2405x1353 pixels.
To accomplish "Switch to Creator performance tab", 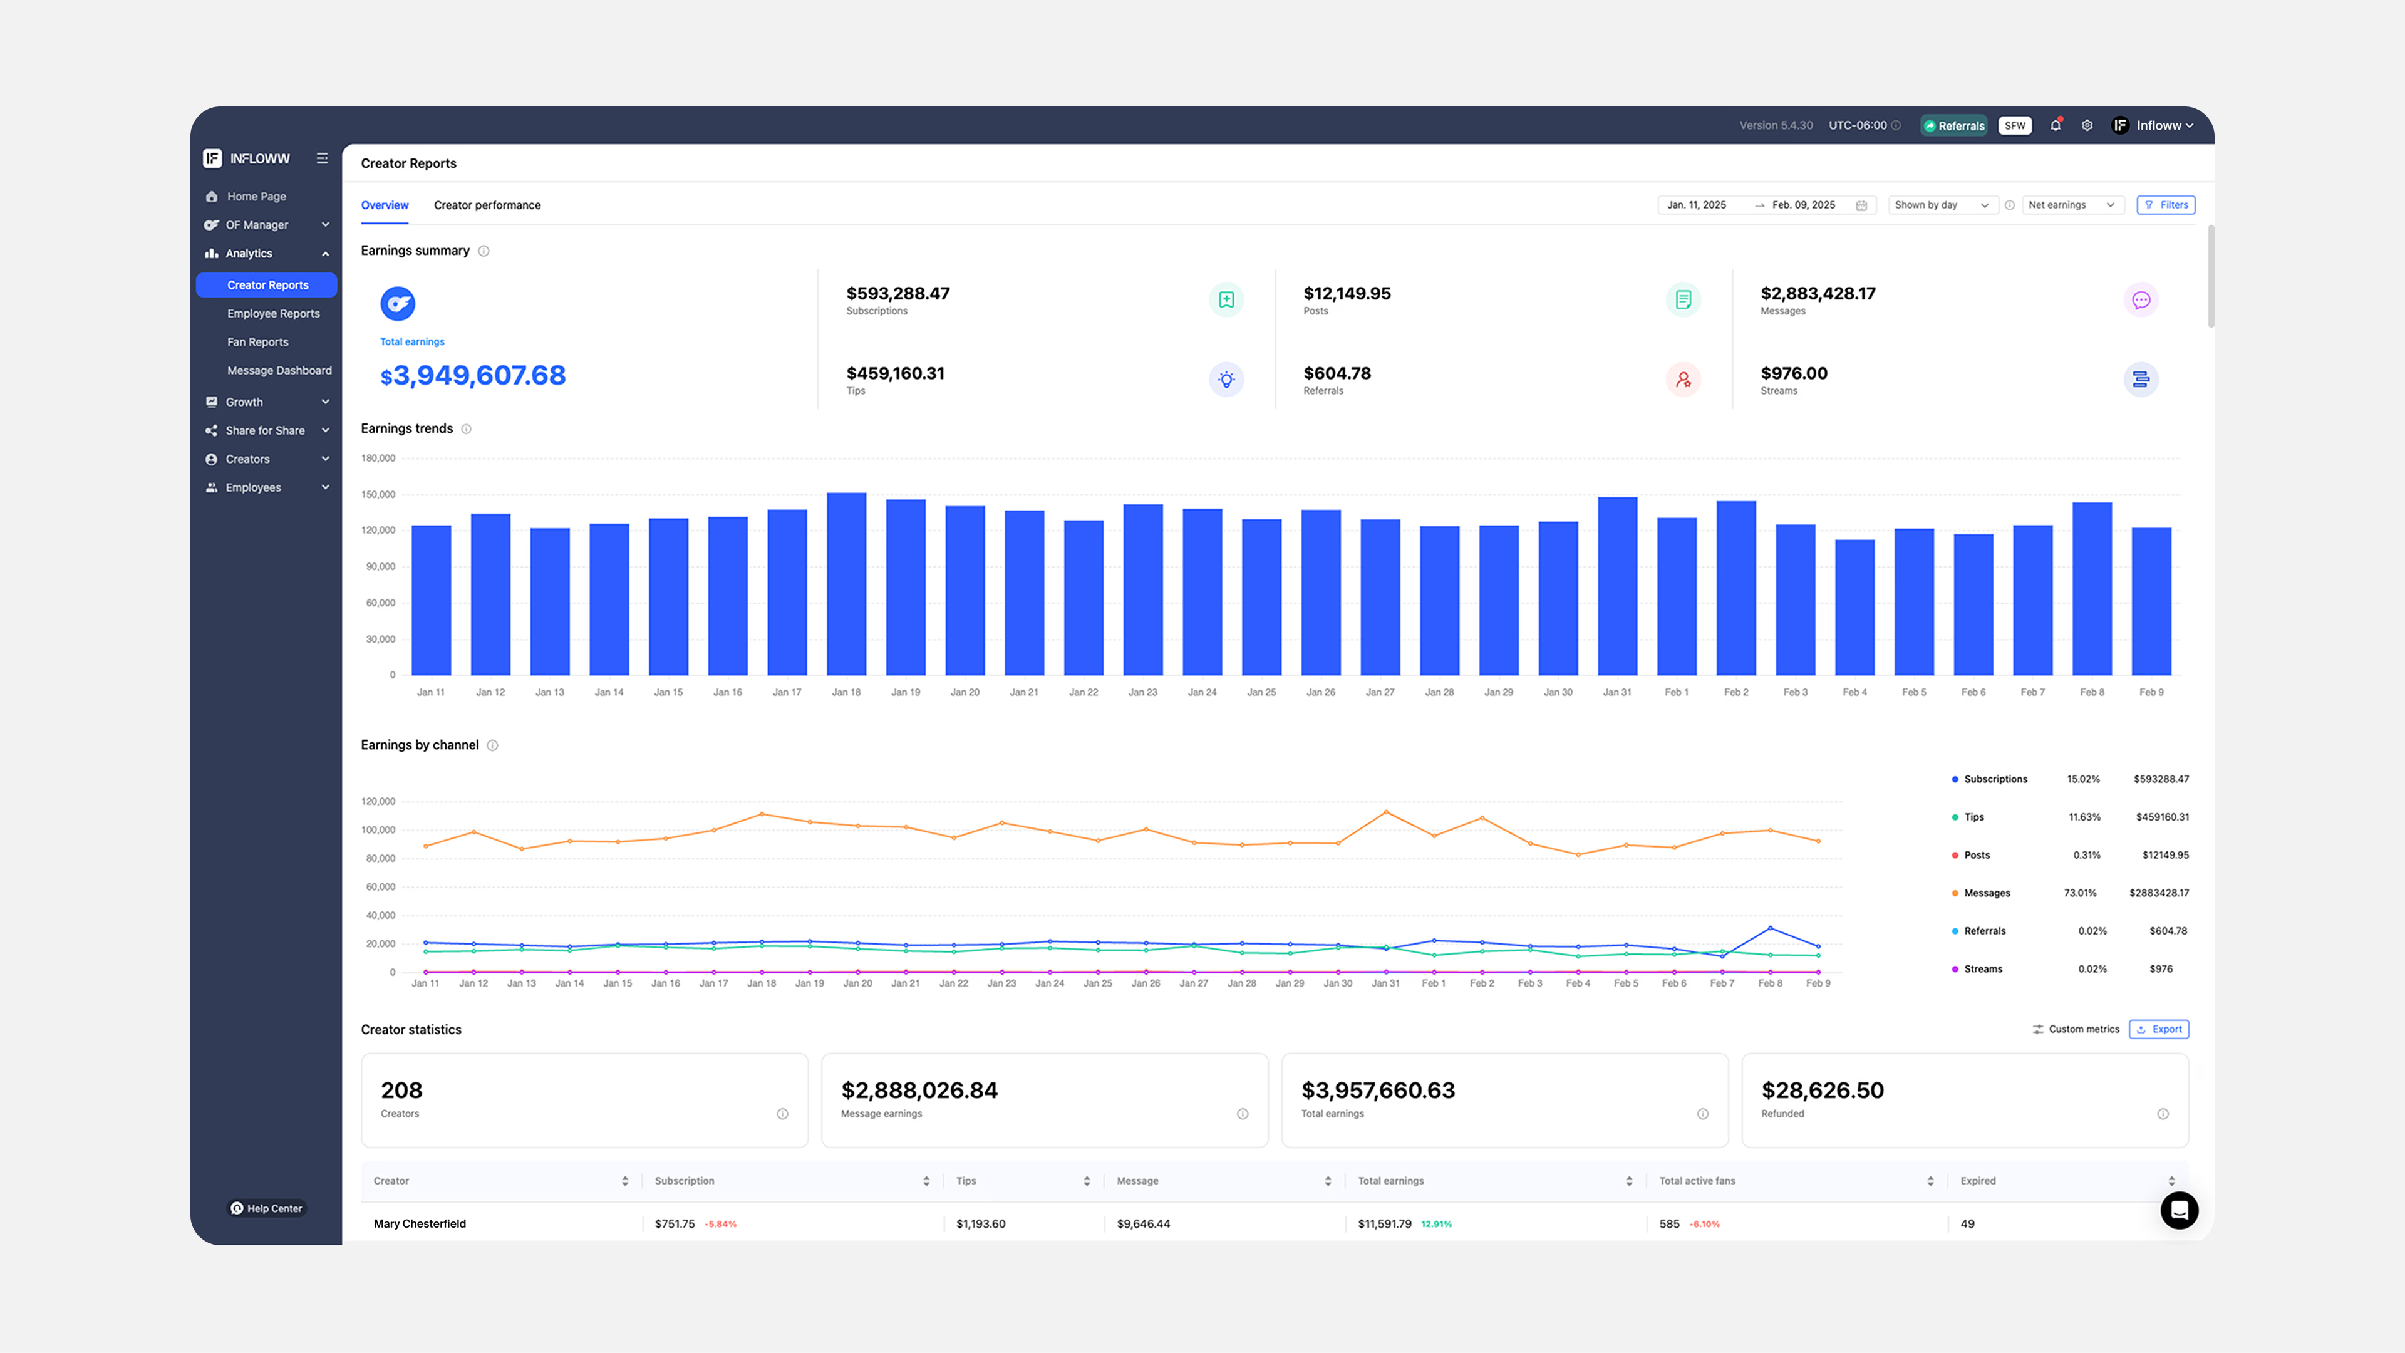I will click(487, 205).
